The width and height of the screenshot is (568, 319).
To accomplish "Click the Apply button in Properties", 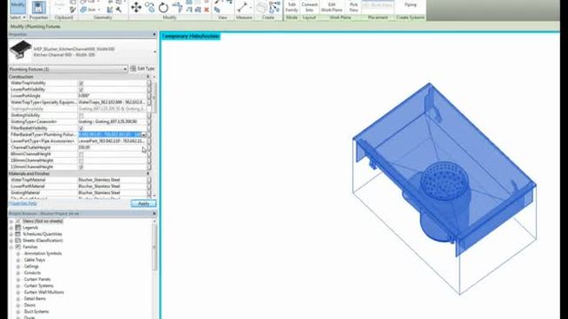I will click(143, 204).
